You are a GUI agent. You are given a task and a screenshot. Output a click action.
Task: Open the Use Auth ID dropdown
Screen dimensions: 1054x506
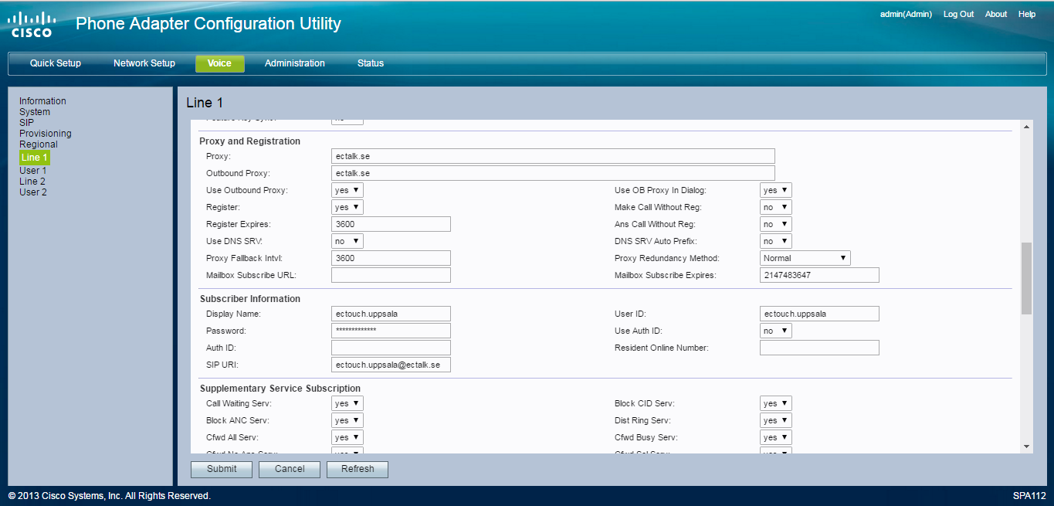click(775, 331)
